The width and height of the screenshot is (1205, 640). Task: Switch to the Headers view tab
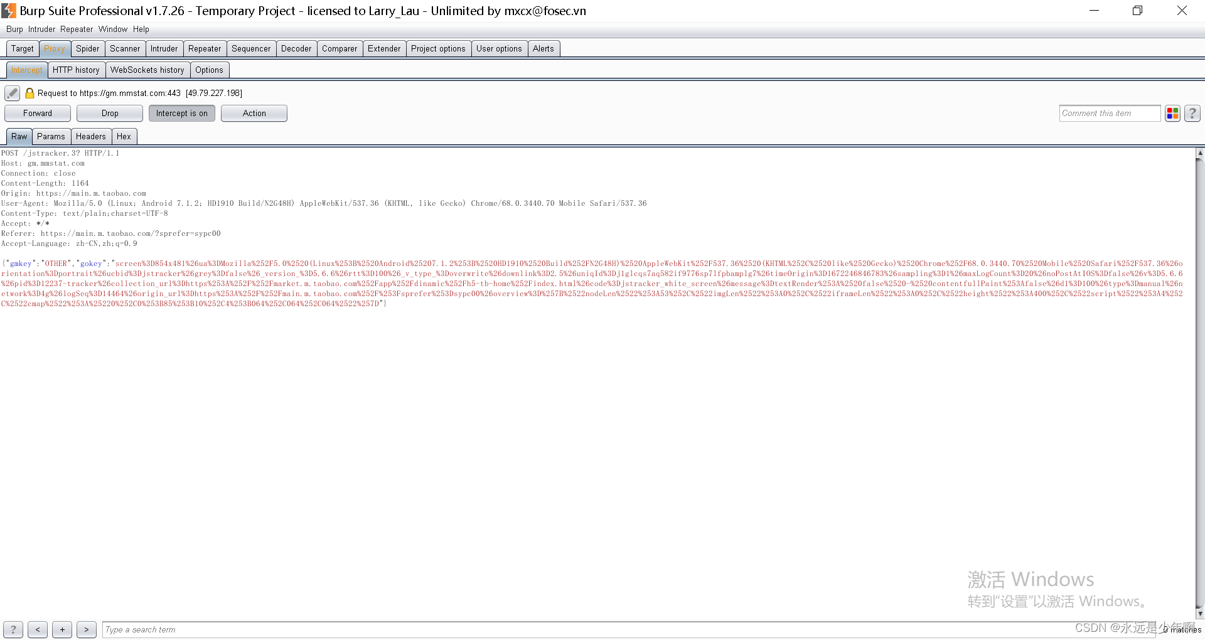coord(91,137)
